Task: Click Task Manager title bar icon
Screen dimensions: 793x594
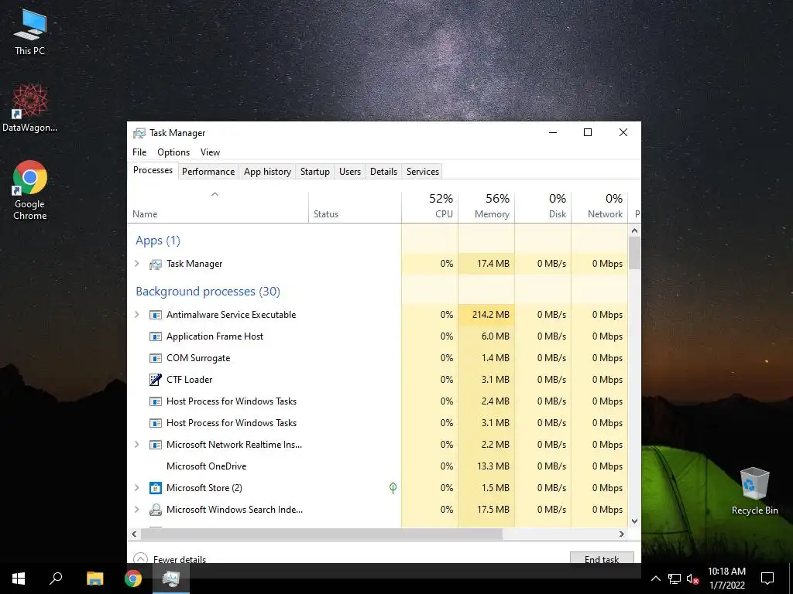Action: point(139,133)
